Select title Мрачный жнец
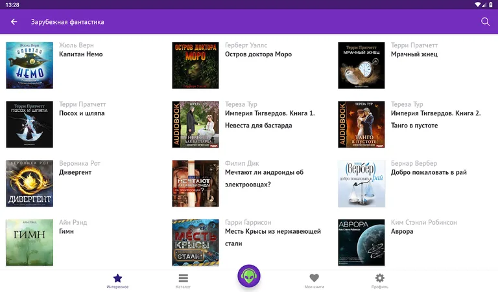The image size is (498, 292). pyautogui.click(x=414, y=54)
